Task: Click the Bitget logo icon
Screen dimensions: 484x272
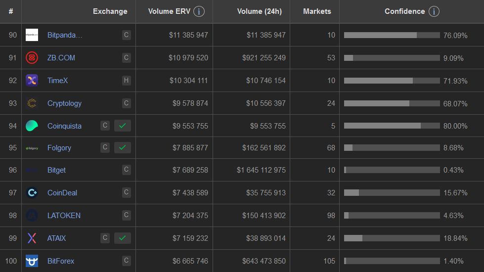Action: point(32,170)
